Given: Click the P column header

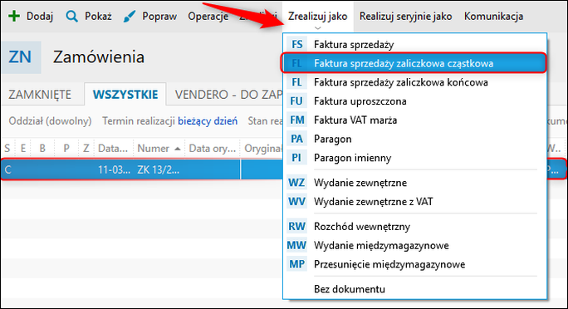Looking at the screenshot, I should point(66,149).
